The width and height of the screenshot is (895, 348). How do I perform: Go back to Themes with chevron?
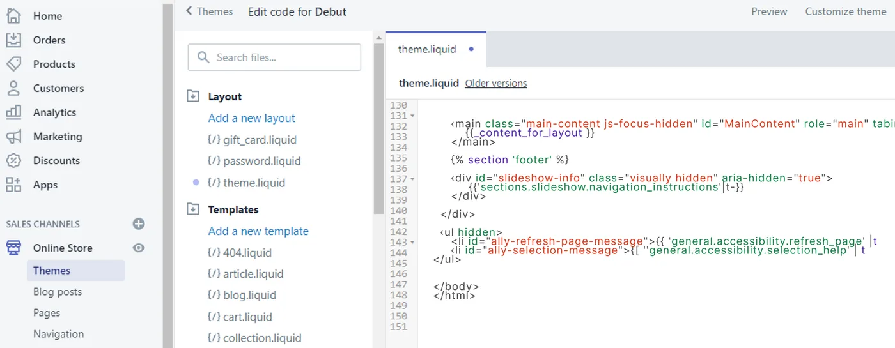pyautogui.click(x=209, y=11)
